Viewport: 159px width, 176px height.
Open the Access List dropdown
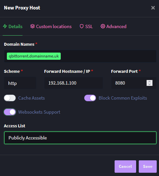pos(80,138)
